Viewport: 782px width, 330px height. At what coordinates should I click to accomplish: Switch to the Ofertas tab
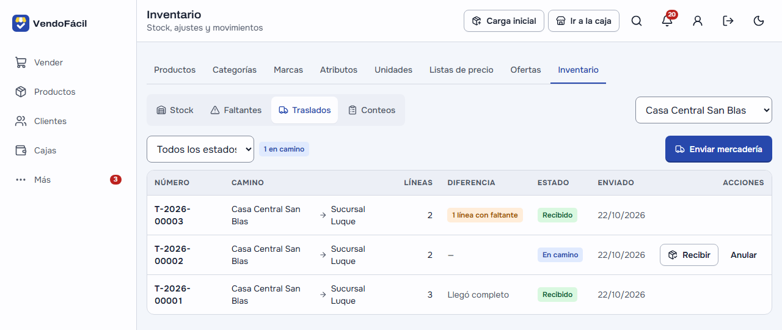pos(526,70)
